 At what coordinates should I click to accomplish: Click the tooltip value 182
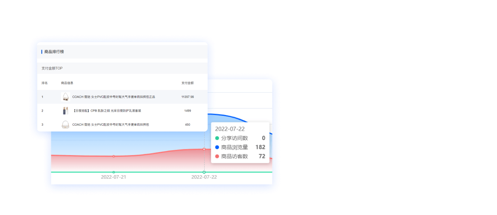pos(260,147)
